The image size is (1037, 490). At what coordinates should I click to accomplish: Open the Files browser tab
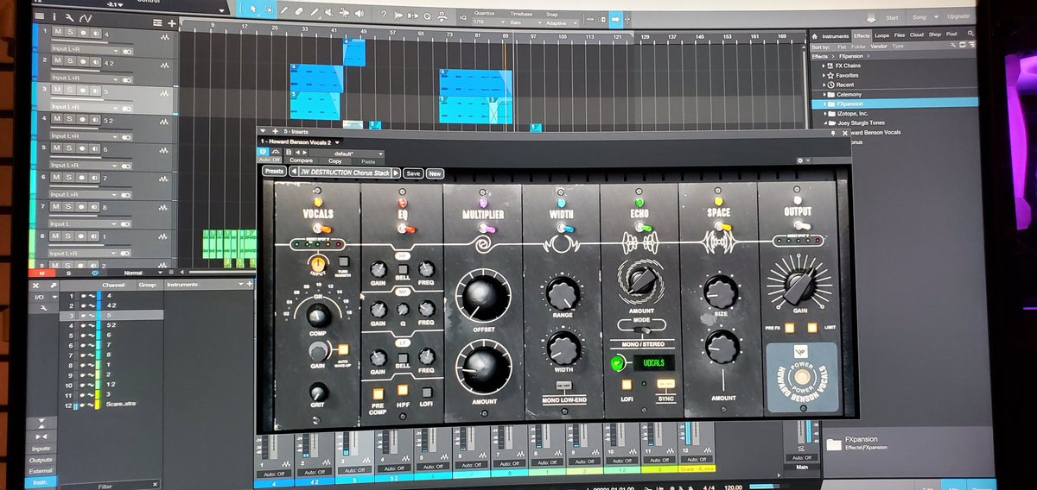[x=900, y=35]
